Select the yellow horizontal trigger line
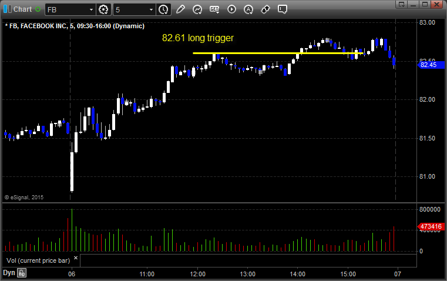The height and width of the screenshot is (281, 447). (x=278, y=53)
